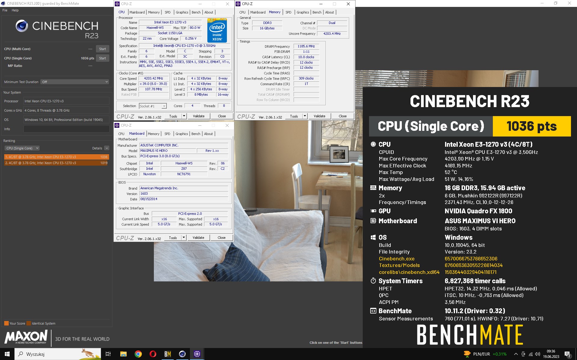The width and height of the screenshot is (577, 360).
Task: Open the Tools dropdown arrow in the CPU tab window
Action: 184,116
